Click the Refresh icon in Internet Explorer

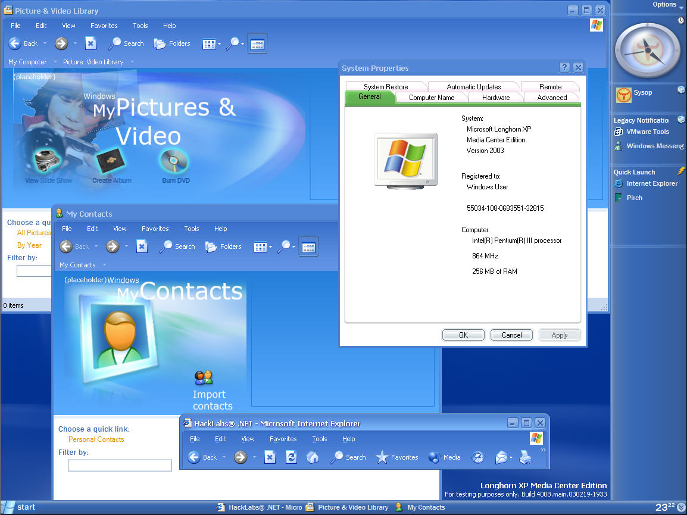291,457
